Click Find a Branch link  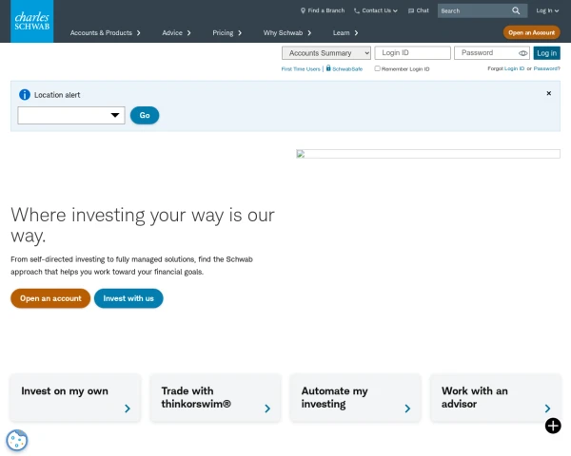click(x=325, y=10)
